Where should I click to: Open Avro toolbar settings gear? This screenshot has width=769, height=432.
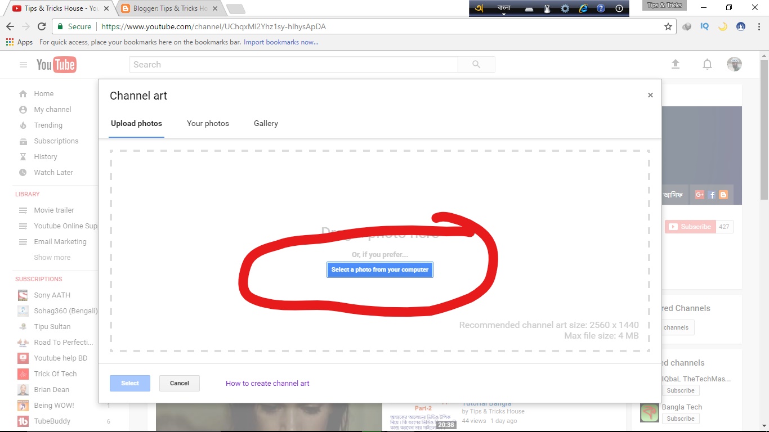coord(565,8)
